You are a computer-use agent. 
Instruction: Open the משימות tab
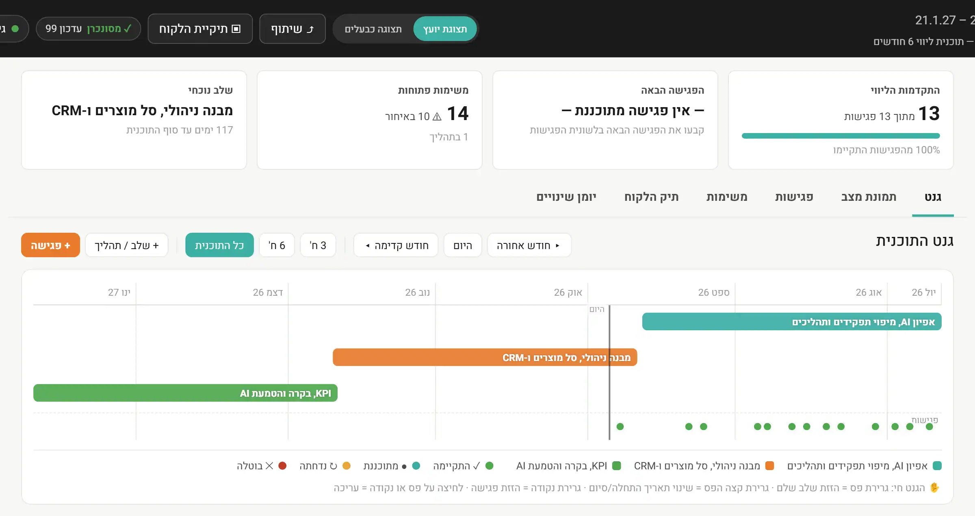tap(727, 197)
